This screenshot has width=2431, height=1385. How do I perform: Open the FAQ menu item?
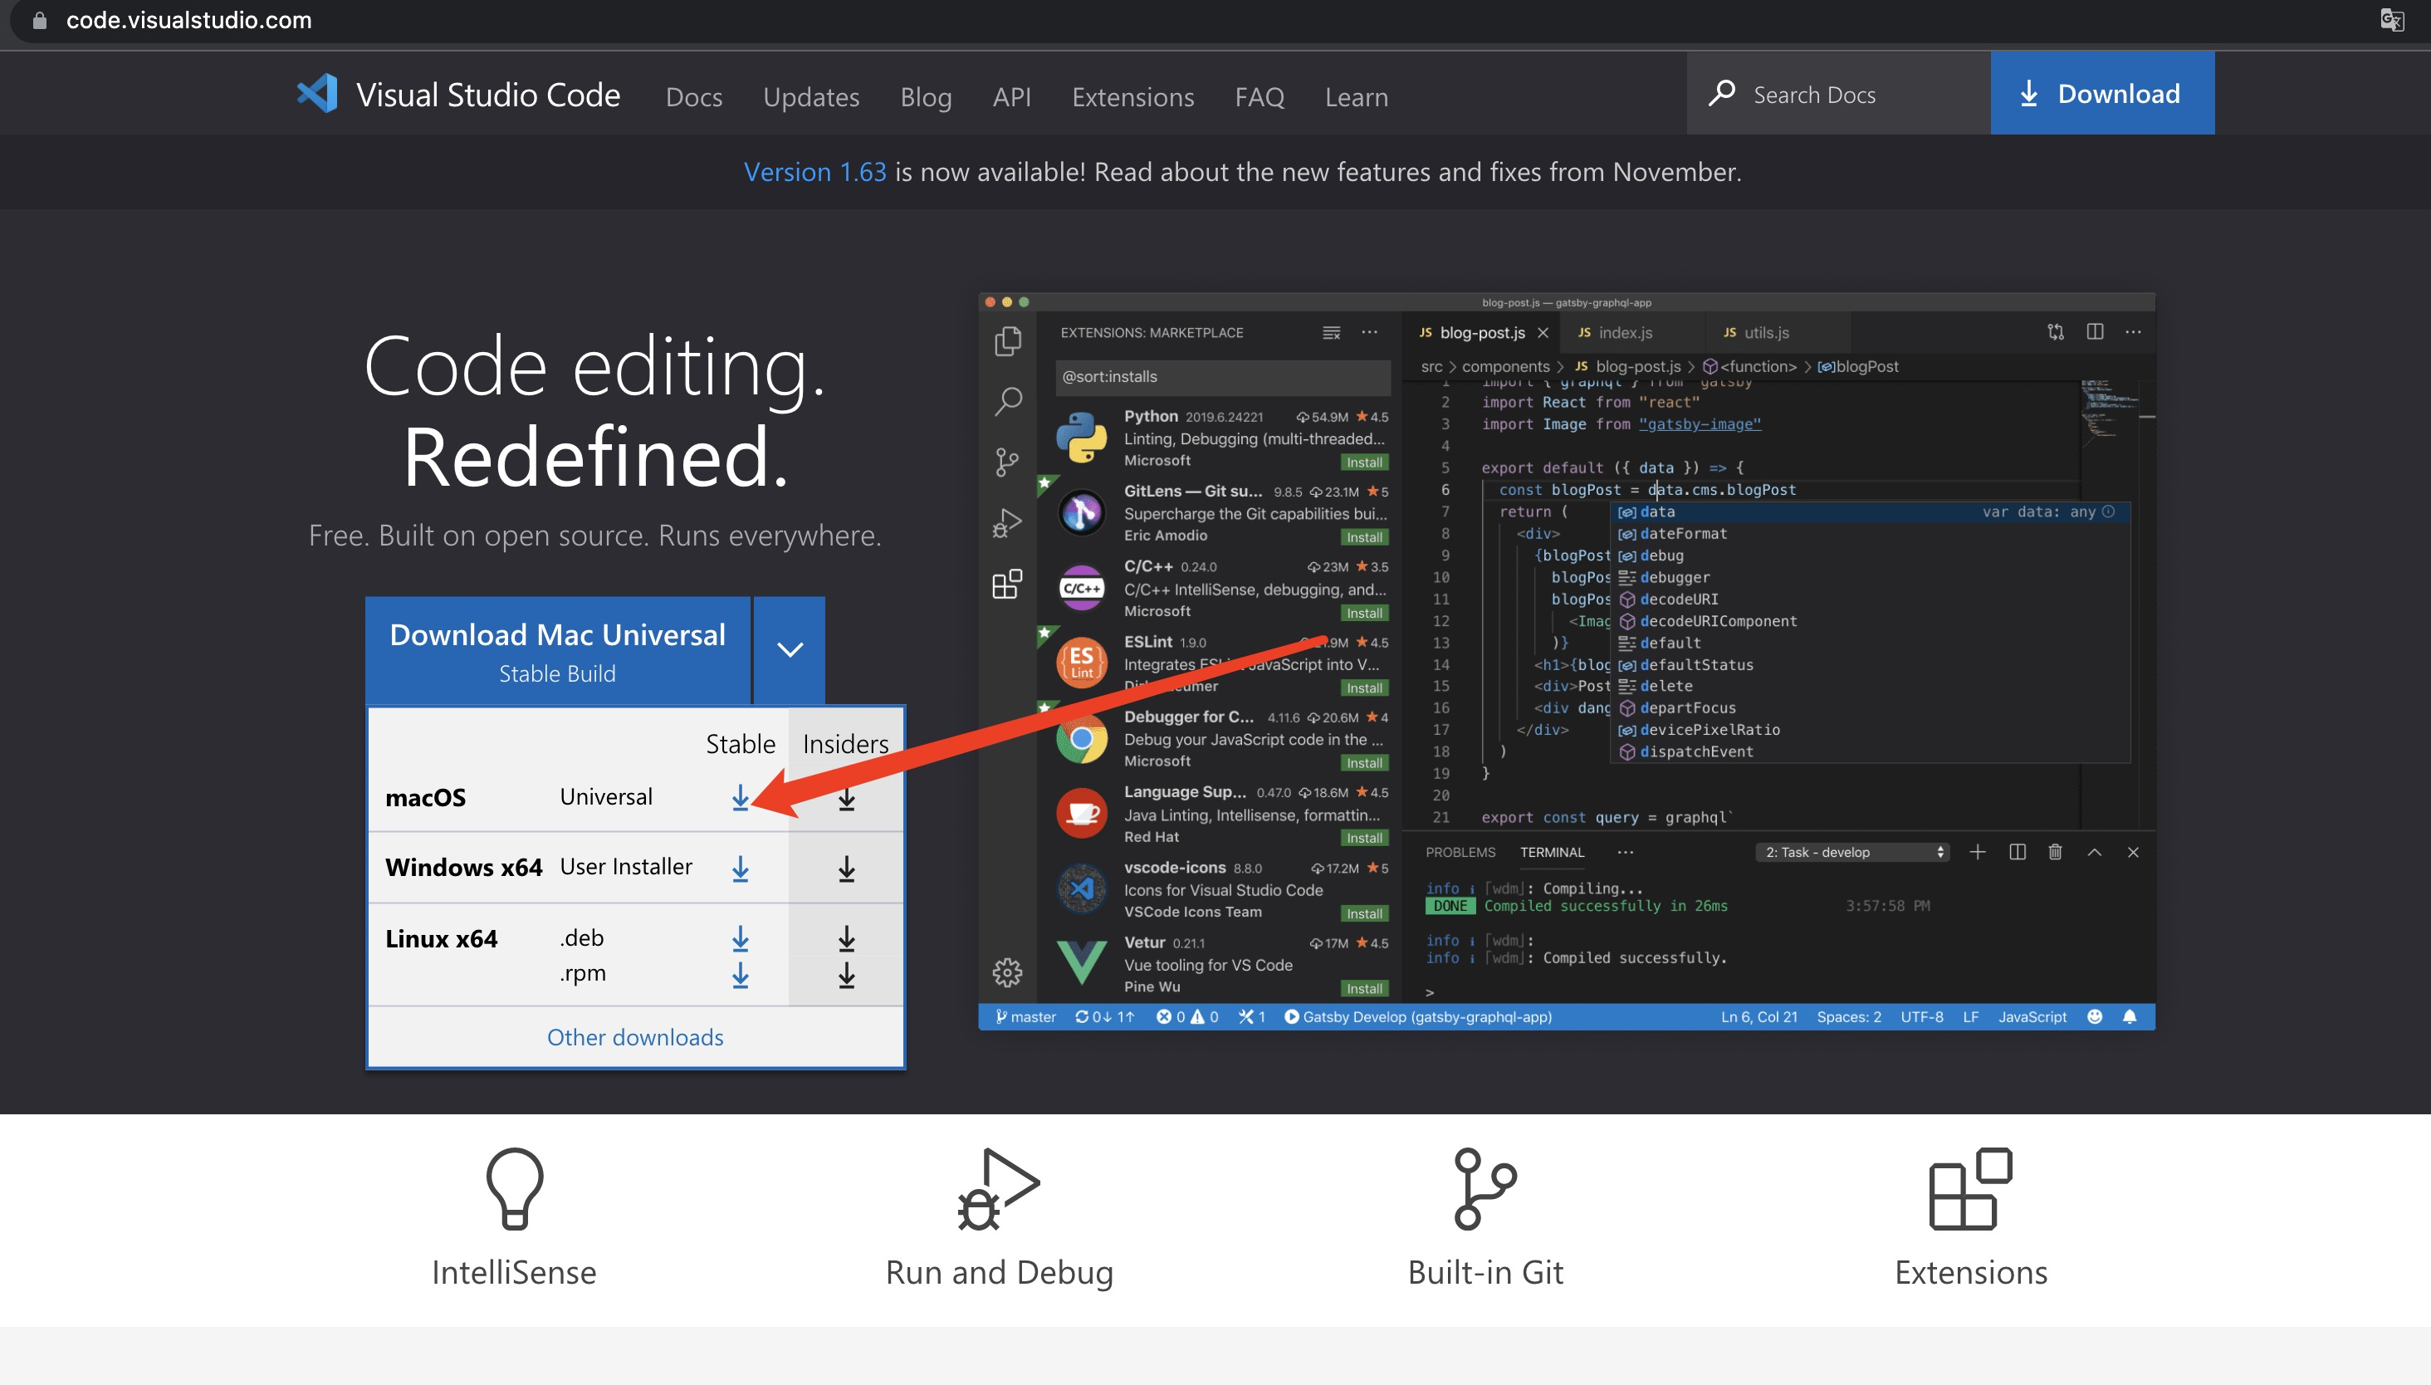tap(1260, 97)
